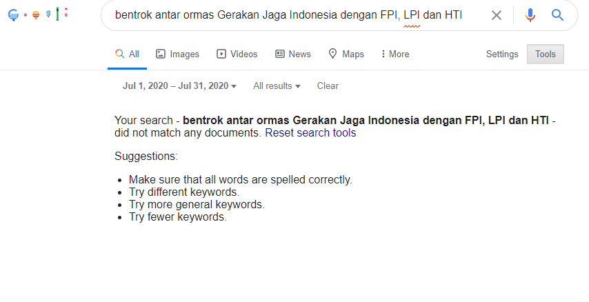589x302 pixels.
Task: Open the Google doodle logo
Action: click(38, 14)
